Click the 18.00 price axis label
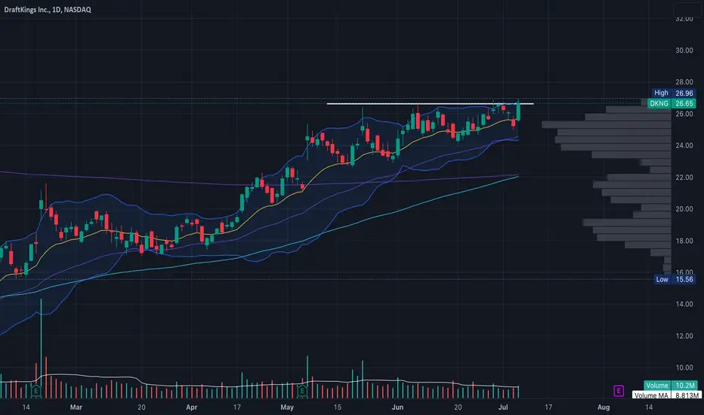 coord(684,241)
